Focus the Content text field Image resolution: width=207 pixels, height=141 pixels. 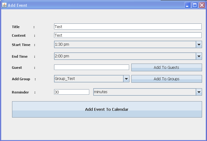[128, 35]
